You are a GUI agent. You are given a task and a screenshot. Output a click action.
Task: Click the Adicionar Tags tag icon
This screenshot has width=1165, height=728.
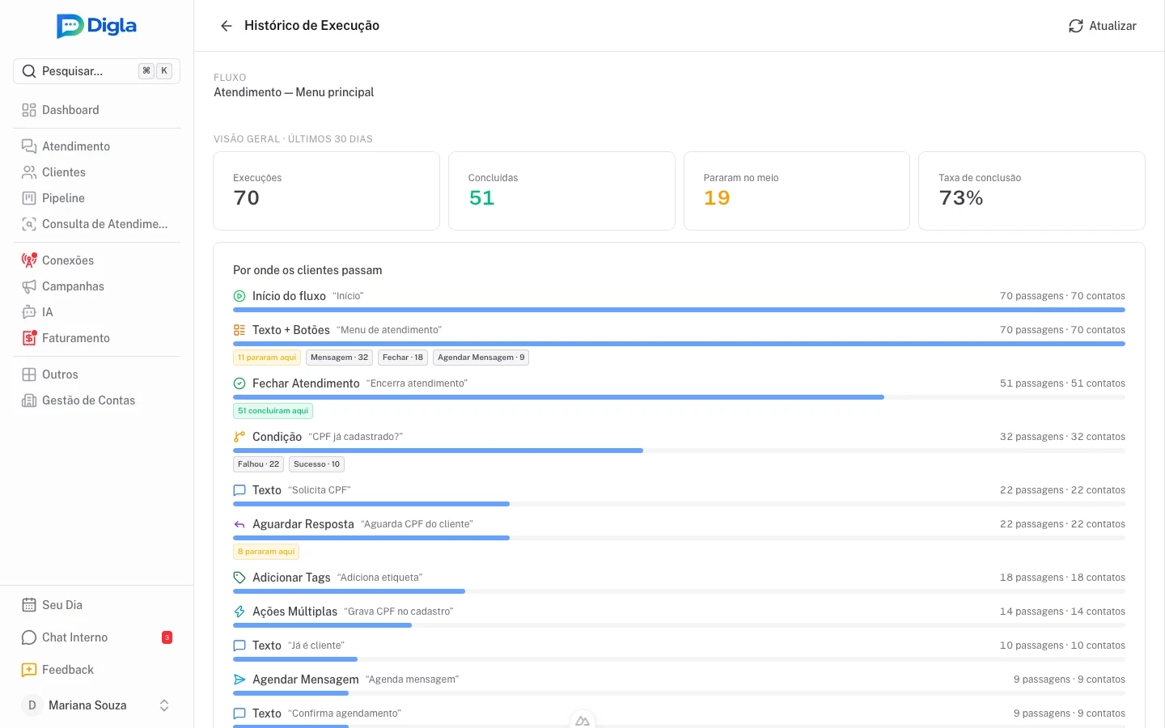(x=239, y=578)
